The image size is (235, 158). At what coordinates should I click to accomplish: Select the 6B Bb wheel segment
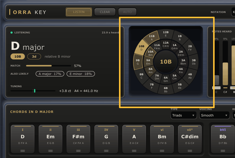[x=166, y=90]
